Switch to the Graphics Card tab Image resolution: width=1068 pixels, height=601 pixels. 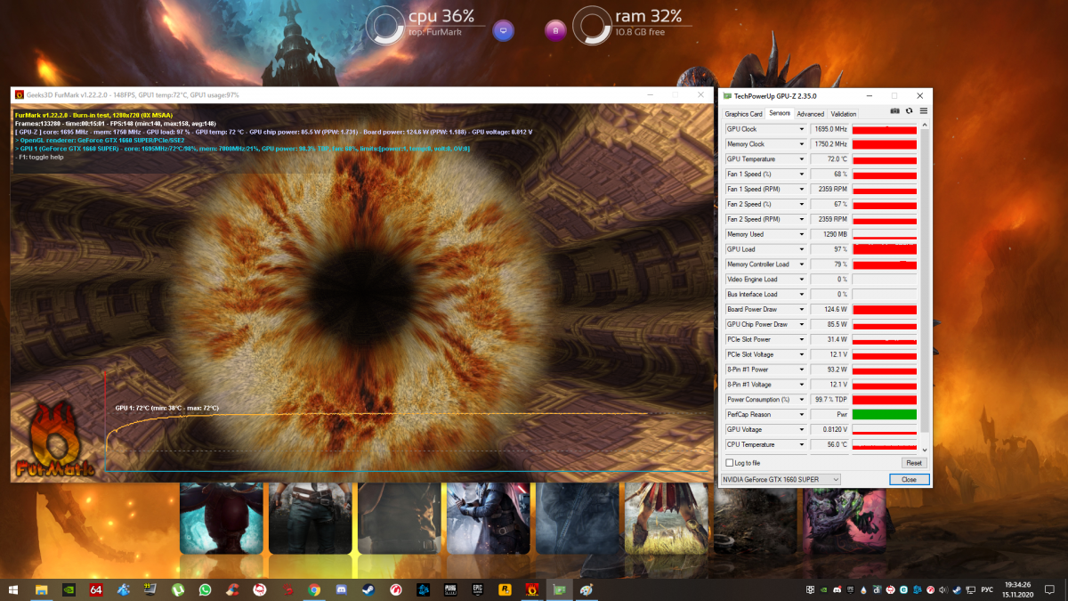(x=743, y=114)
